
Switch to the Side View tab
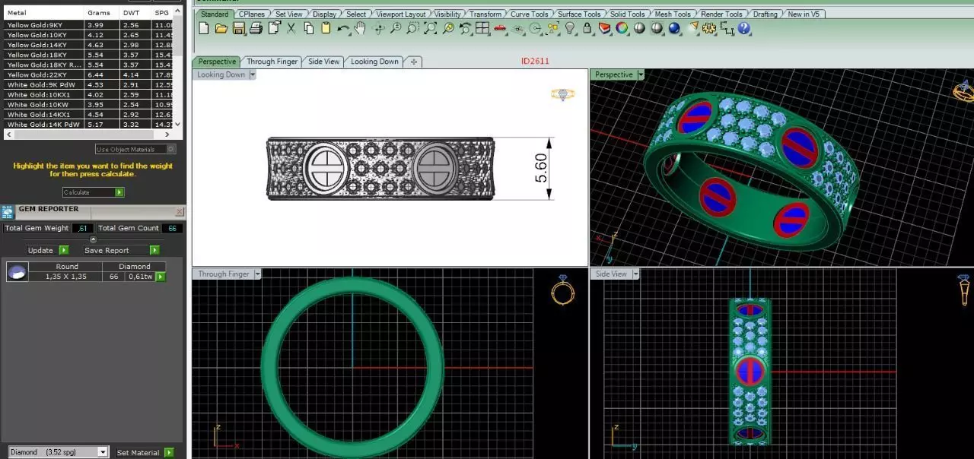(324, 62)
